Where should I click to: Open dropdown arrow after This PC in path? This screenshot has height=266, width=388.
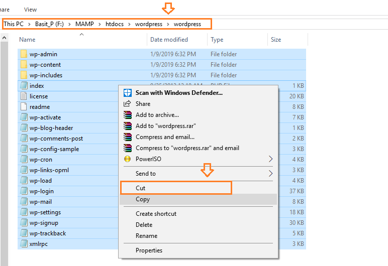coord(29,24)
